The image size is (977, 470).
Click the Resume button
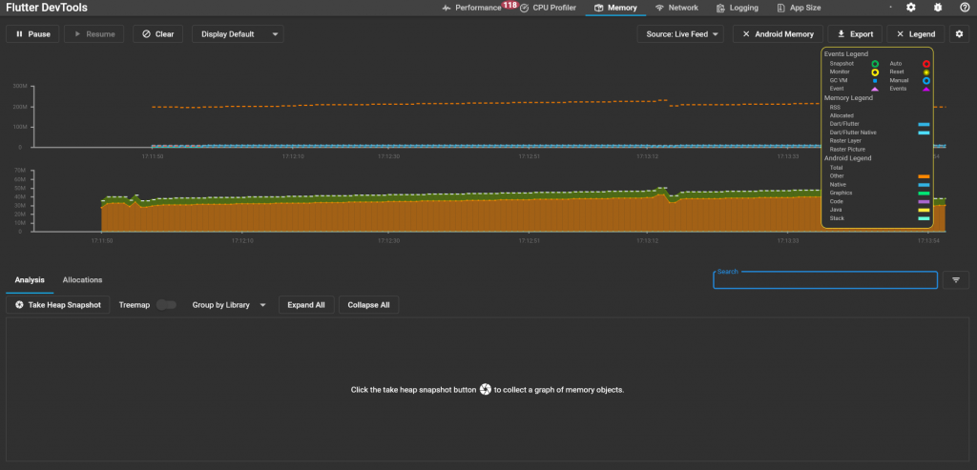(94, 34)
